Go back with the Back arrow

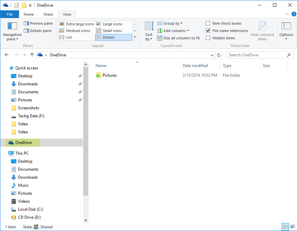pos(7,55)
